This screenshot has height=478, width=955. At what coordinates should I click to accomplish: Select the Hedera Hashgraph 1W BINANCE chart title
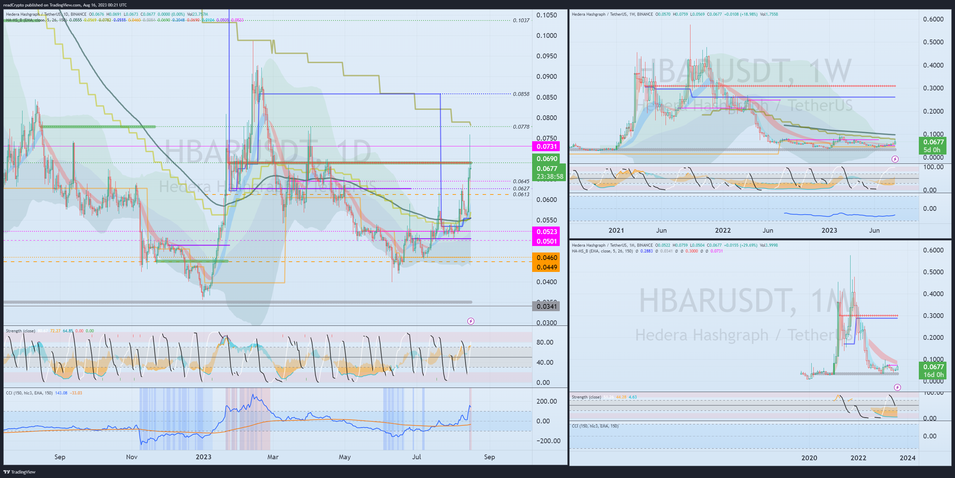click(x=612, y=14)
